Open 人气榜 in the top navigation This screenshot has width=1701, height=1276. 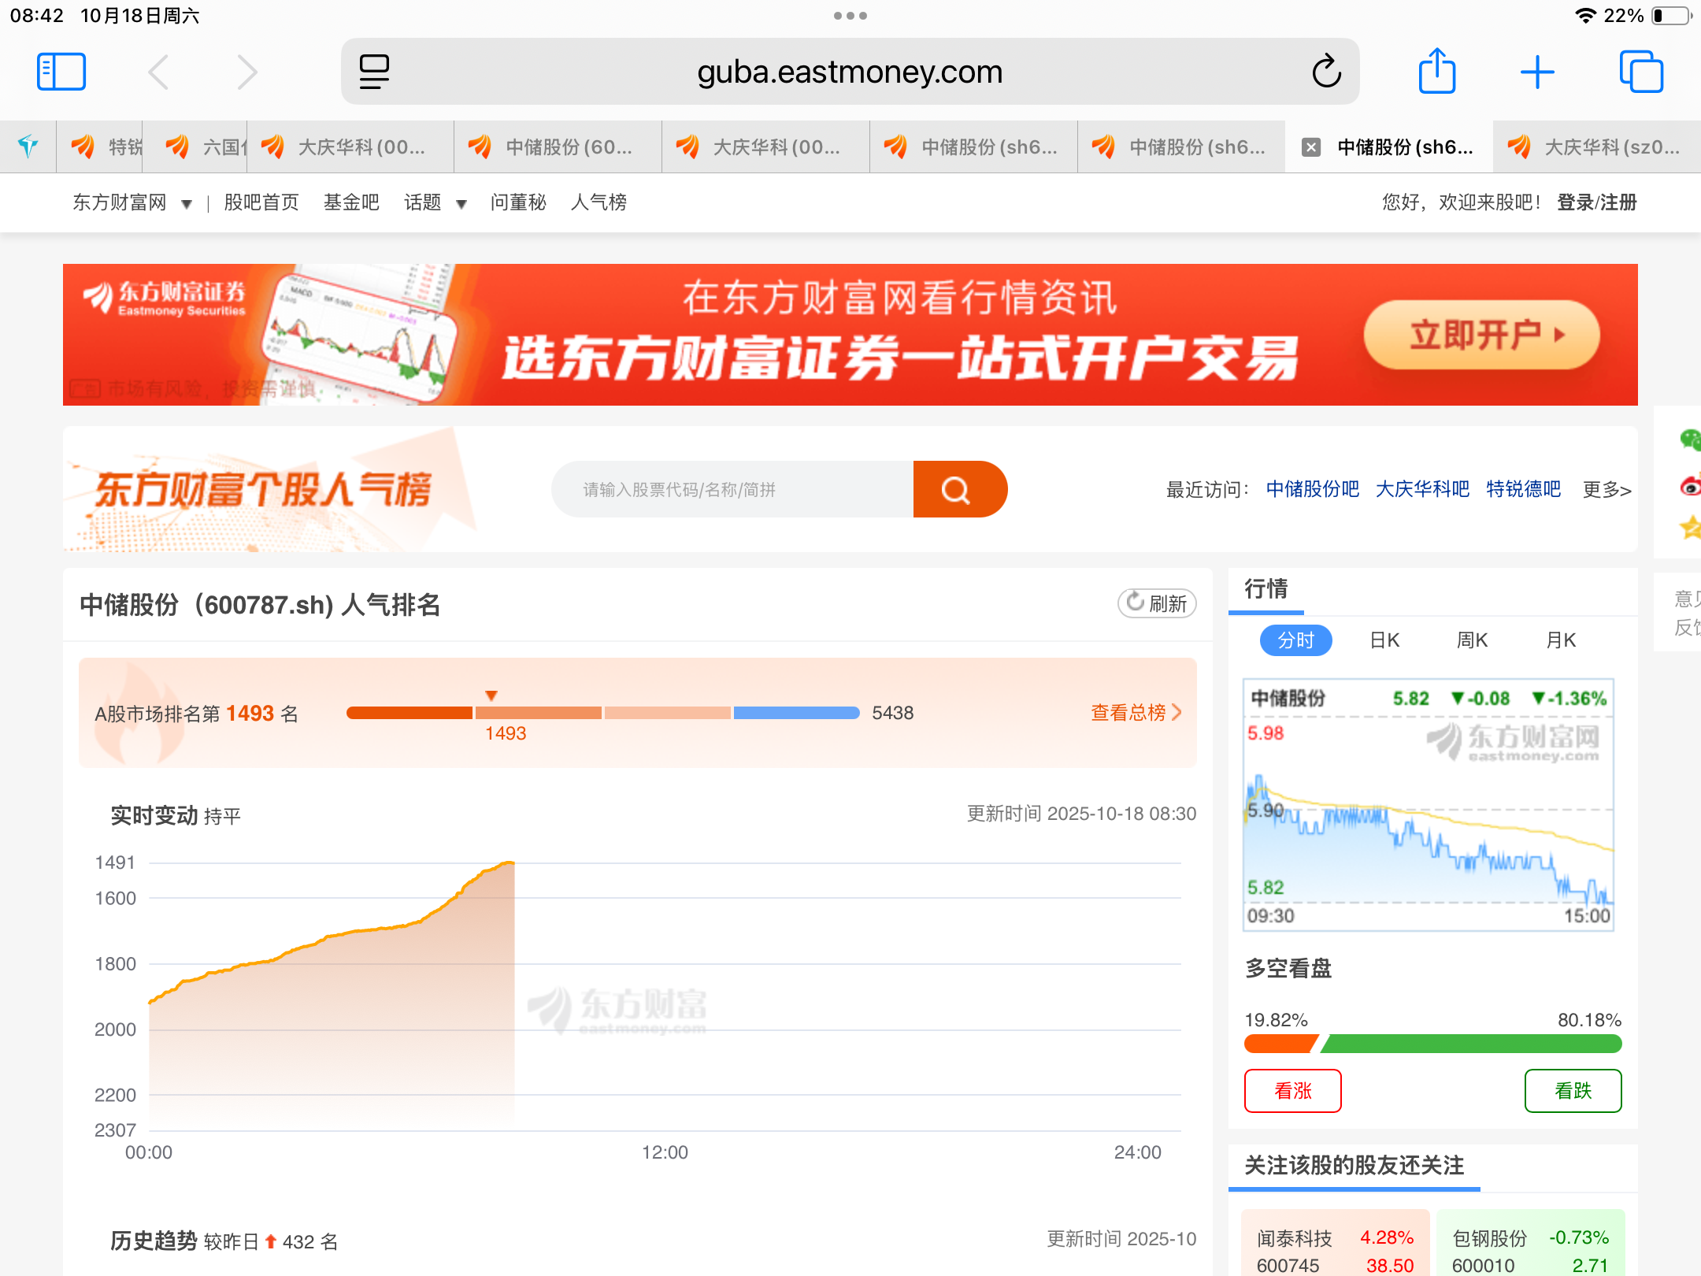click(598, 202)
